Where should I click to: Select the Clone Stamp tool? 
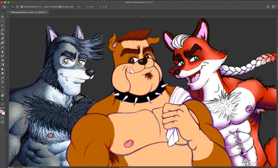click(x=2, y=52)
